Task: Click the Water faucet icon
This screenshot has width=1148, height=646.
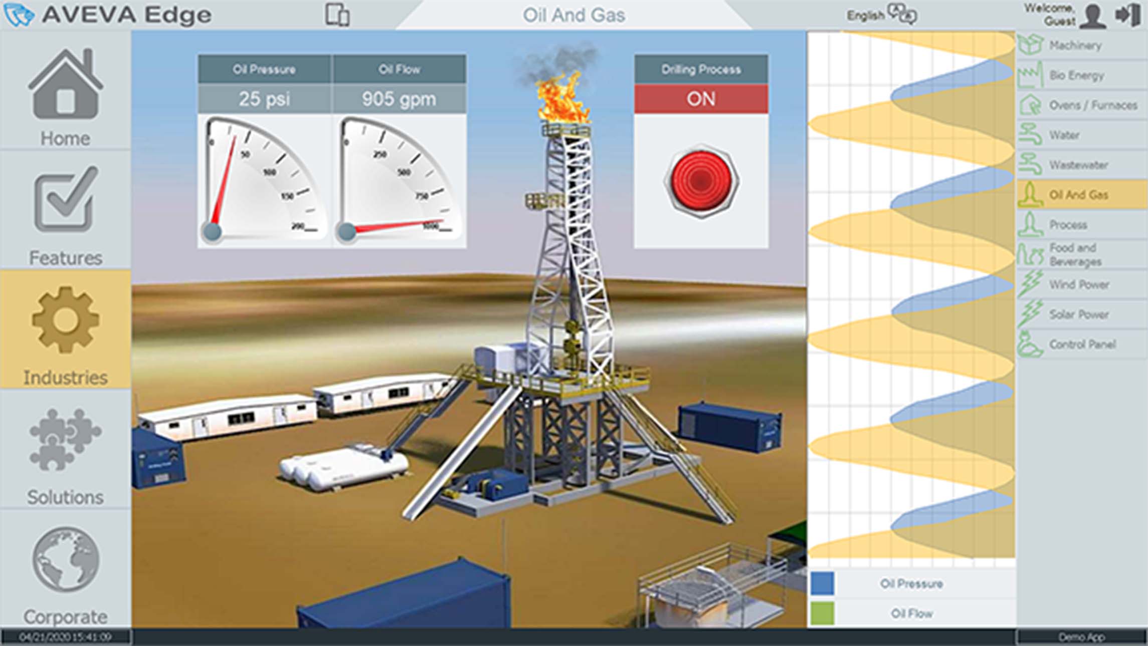Action: 1031,135
